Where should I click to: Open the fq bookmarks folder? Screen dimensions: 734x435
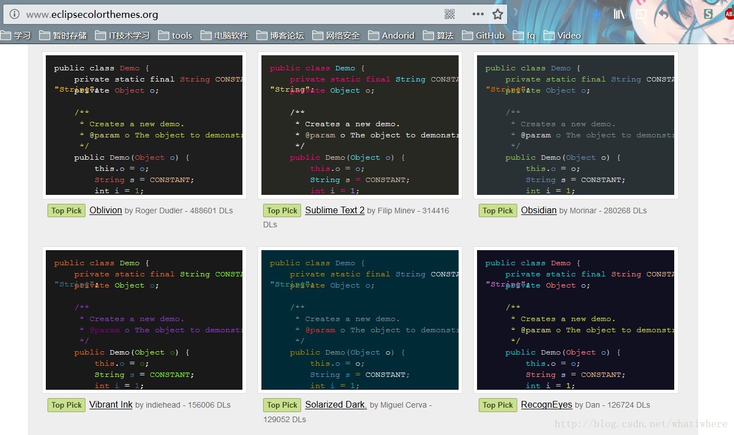tap(524, 35)
